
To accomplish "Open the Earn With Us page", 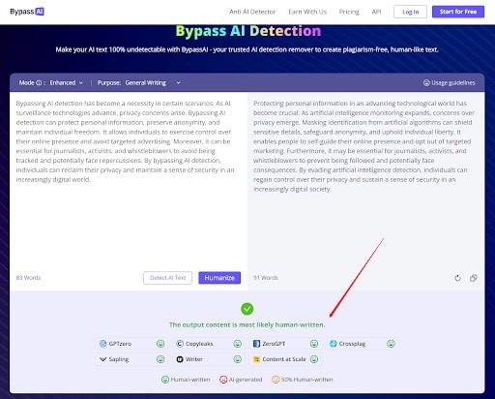I will coord(307,12).
